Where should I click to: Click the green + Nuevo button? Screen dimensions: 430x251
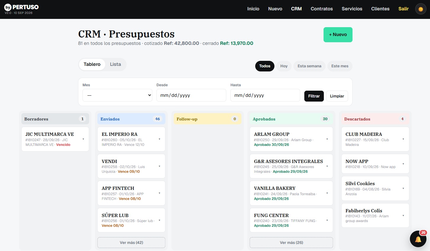tap(338, 35)
